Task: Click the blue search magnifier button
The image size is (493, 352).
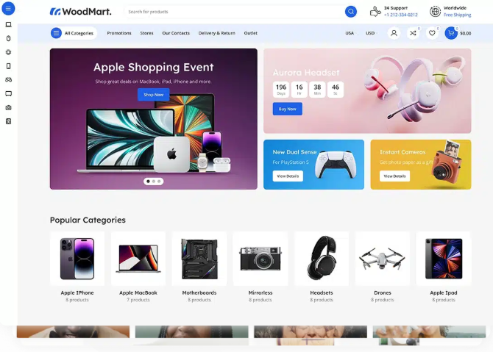Action: (x=350, y=12)
